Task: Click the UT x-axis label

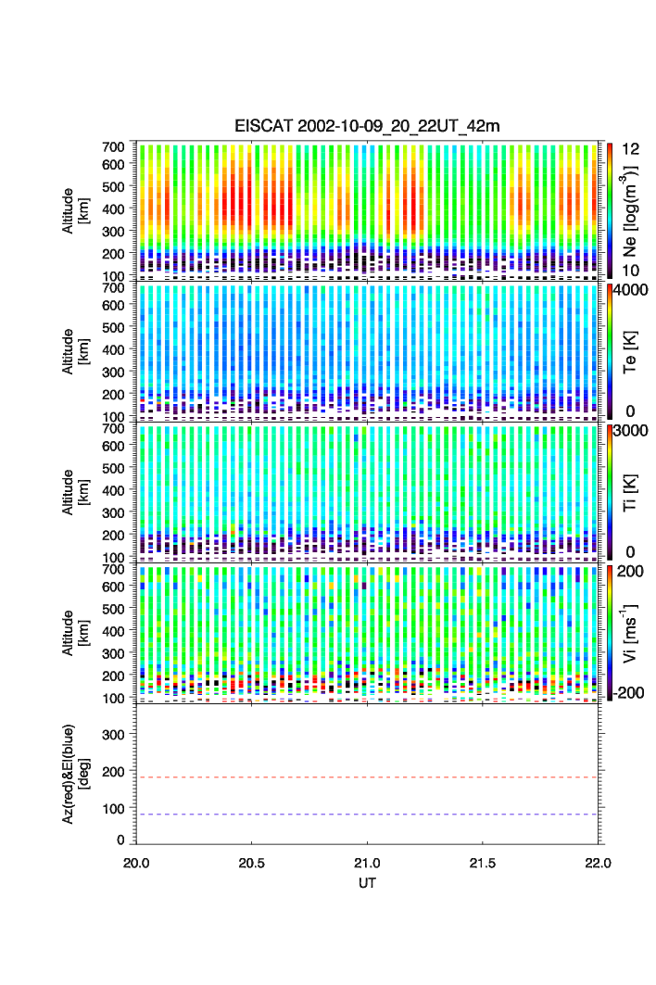Action: (368, 883)
